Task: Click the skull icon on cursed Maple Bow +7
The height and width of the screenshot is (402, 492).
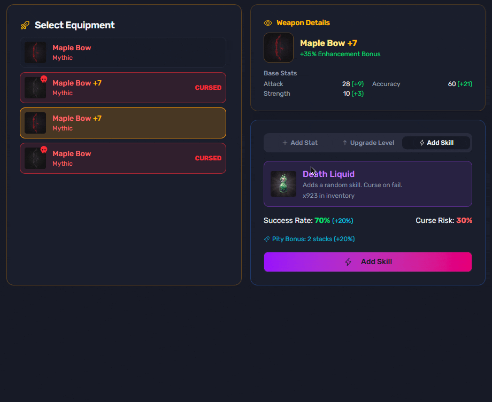Action: tap(44, 79)
